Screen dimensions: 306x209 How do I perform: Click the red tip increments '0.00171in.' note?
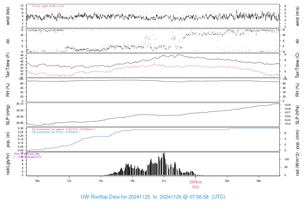63,129
